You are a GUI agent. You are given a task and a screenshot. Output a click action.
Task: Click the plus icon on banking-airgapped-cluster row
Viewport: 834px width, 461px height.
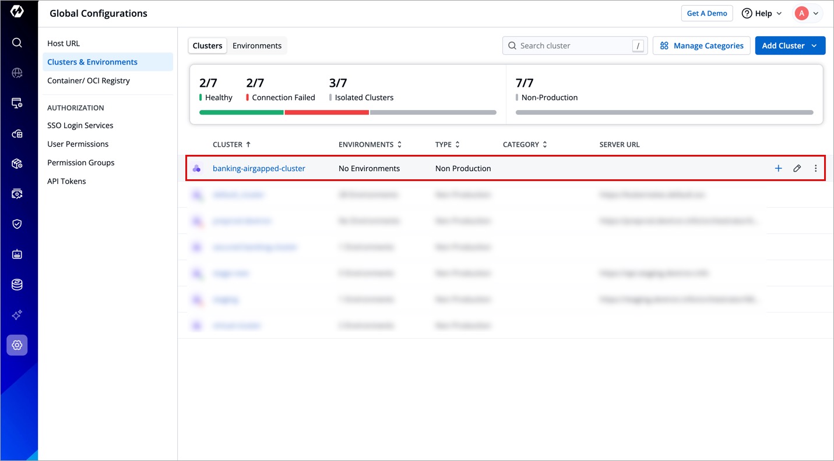(x=778, y=168)
